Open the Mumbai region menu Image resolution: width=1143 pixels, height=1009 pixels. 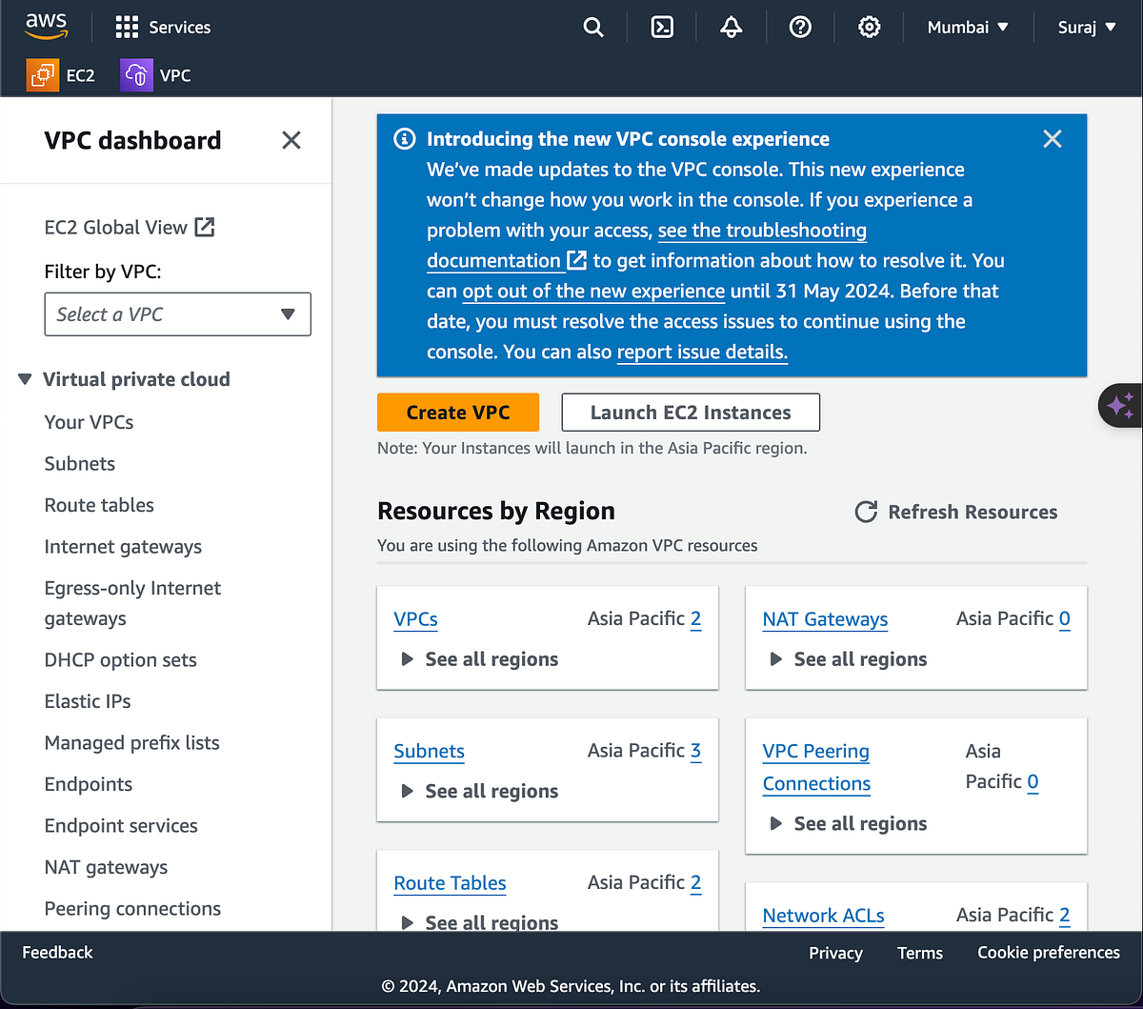point(967,27)
